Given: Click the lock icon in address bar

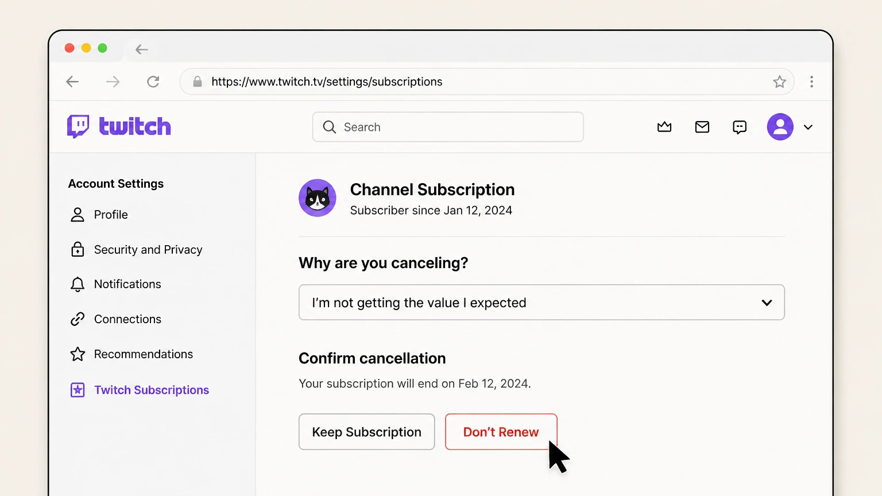Looking at the screenshot, I should 198,82.
